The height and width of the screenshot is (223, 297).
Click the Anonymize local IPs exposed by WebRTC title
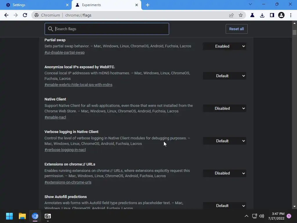click(x=80, y=67)
